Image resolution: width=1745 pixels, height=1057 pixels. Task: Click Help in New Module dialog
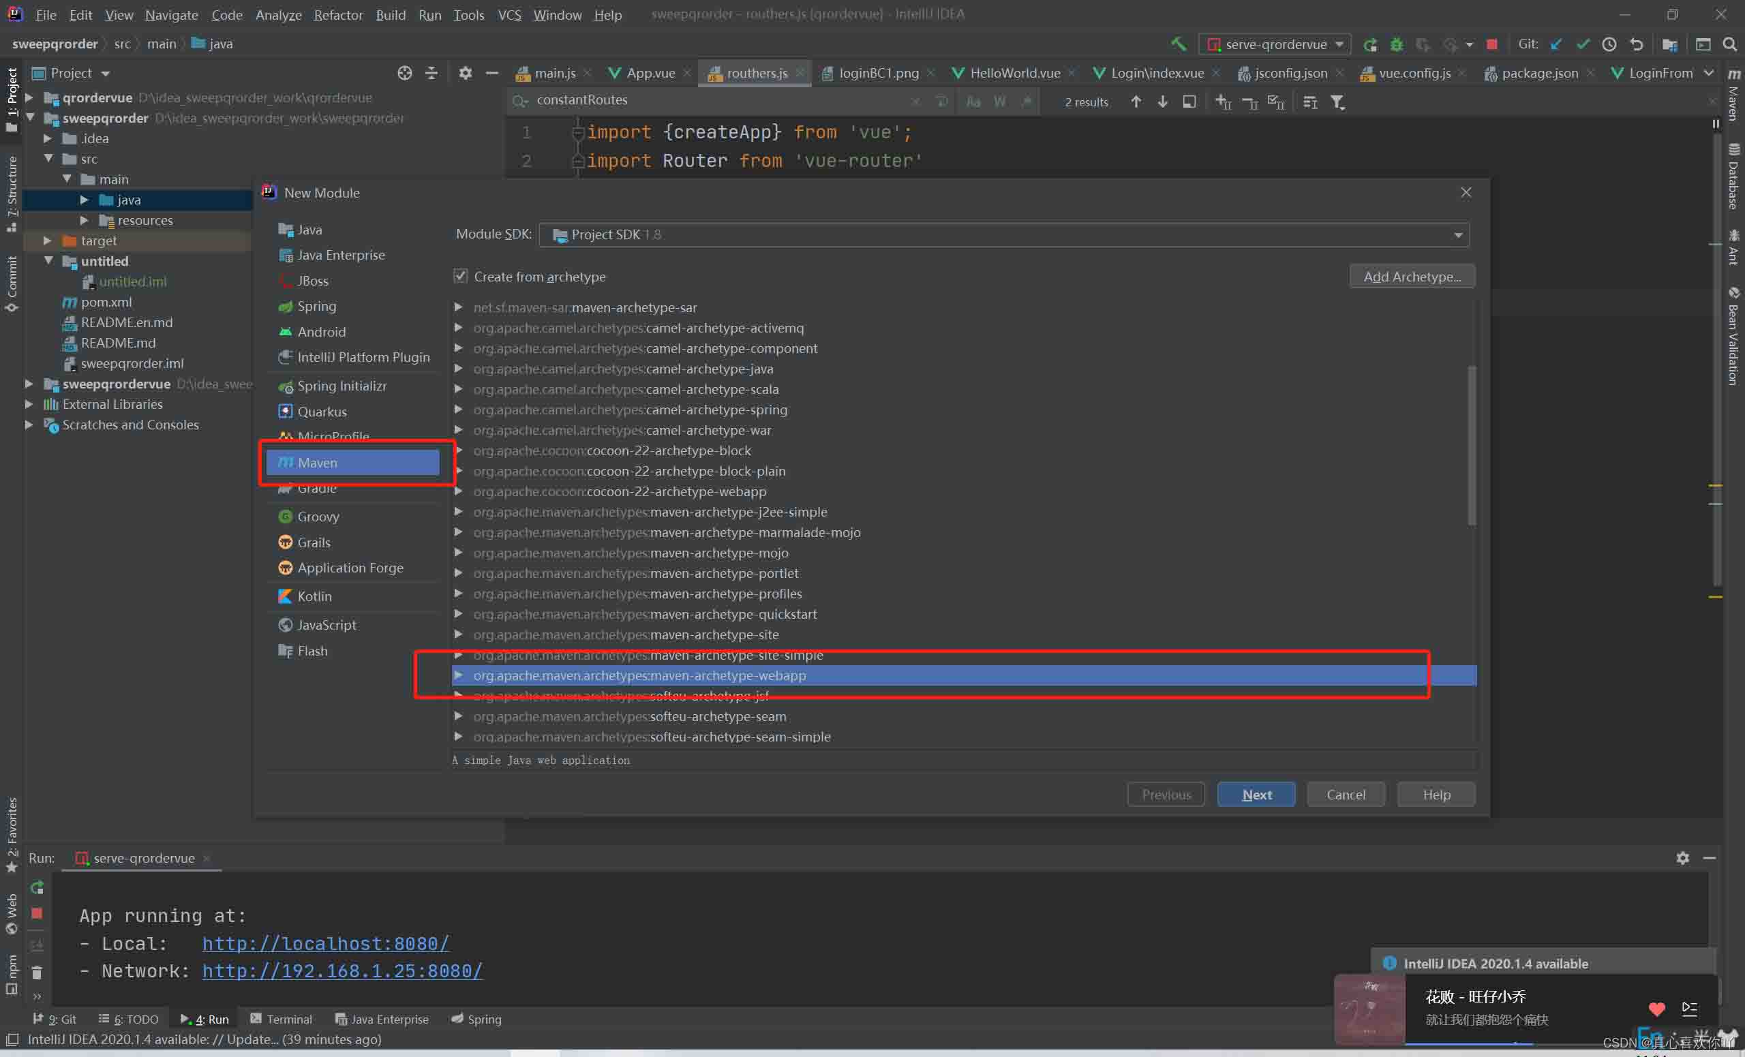[1436, 795]
